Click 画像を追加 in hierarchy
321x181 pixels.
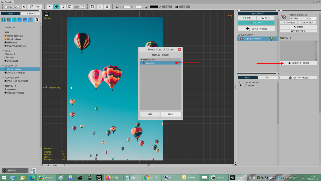(11, 42)
